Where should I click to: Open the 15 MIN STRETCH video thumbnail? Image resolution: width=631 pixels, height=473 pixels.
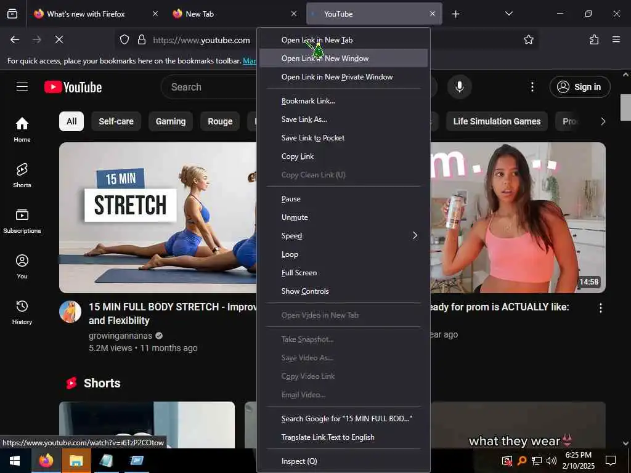[158, 217]
